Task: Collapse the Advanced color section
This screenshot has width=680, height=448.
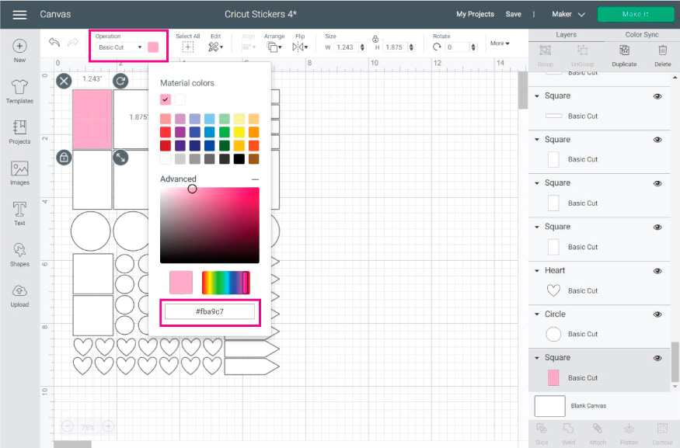Action: [255, 179]
